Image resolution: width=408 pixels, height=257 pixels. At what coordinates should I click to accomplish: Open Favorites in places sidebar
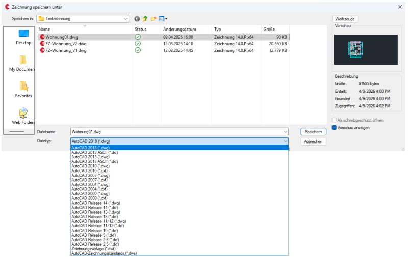tap(23, 90)
